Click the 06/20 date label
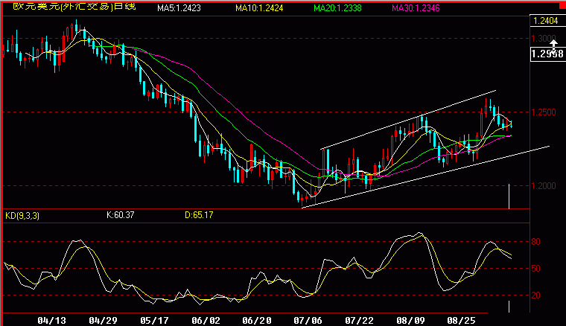 pos(257,320)
